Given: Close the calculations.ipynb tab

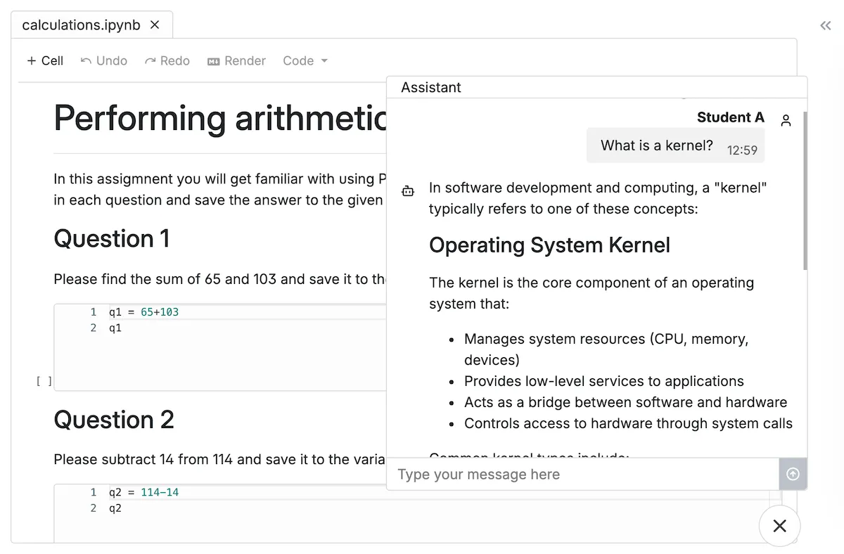Looking at the screenshot, I should pyautogui.click(x=155, y=25).
